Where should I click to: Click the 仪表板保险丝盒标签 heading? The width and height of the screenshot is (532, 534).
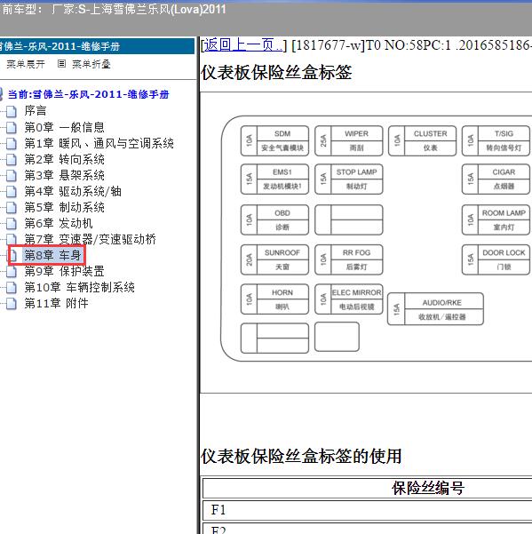pyautogui.click(x=276, y=73)
